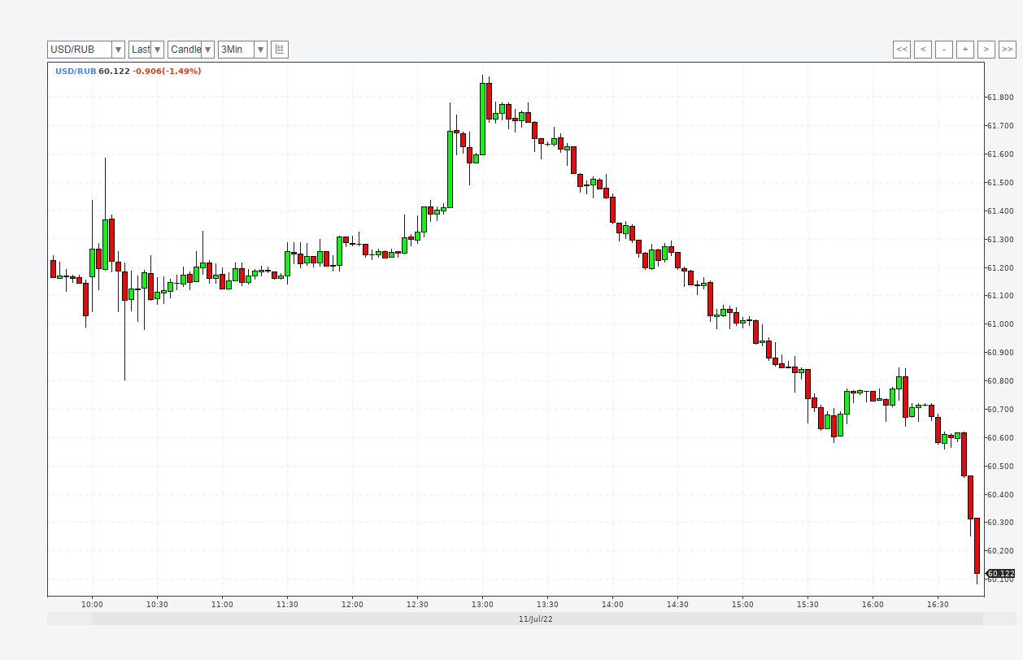Click the 14:30 time axis label
1023x660 pixels.
click(677, 604)
